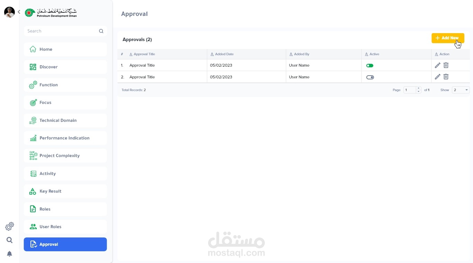The height and width of the screenshot is (263, 473).
Task: Click the 05/02/2023 date in row 2
Action: tap(221, 77)
